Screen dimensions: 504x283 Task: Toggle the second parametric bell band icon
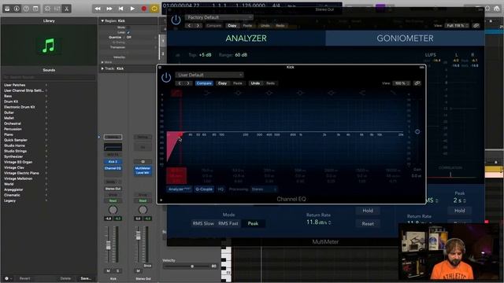[x=269, y=93]
